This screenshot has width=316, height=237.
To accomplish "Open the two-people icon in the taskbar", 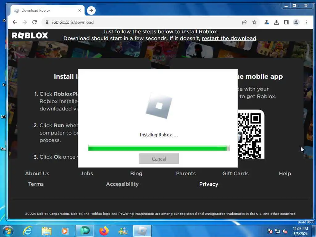I will coord(123,231).
